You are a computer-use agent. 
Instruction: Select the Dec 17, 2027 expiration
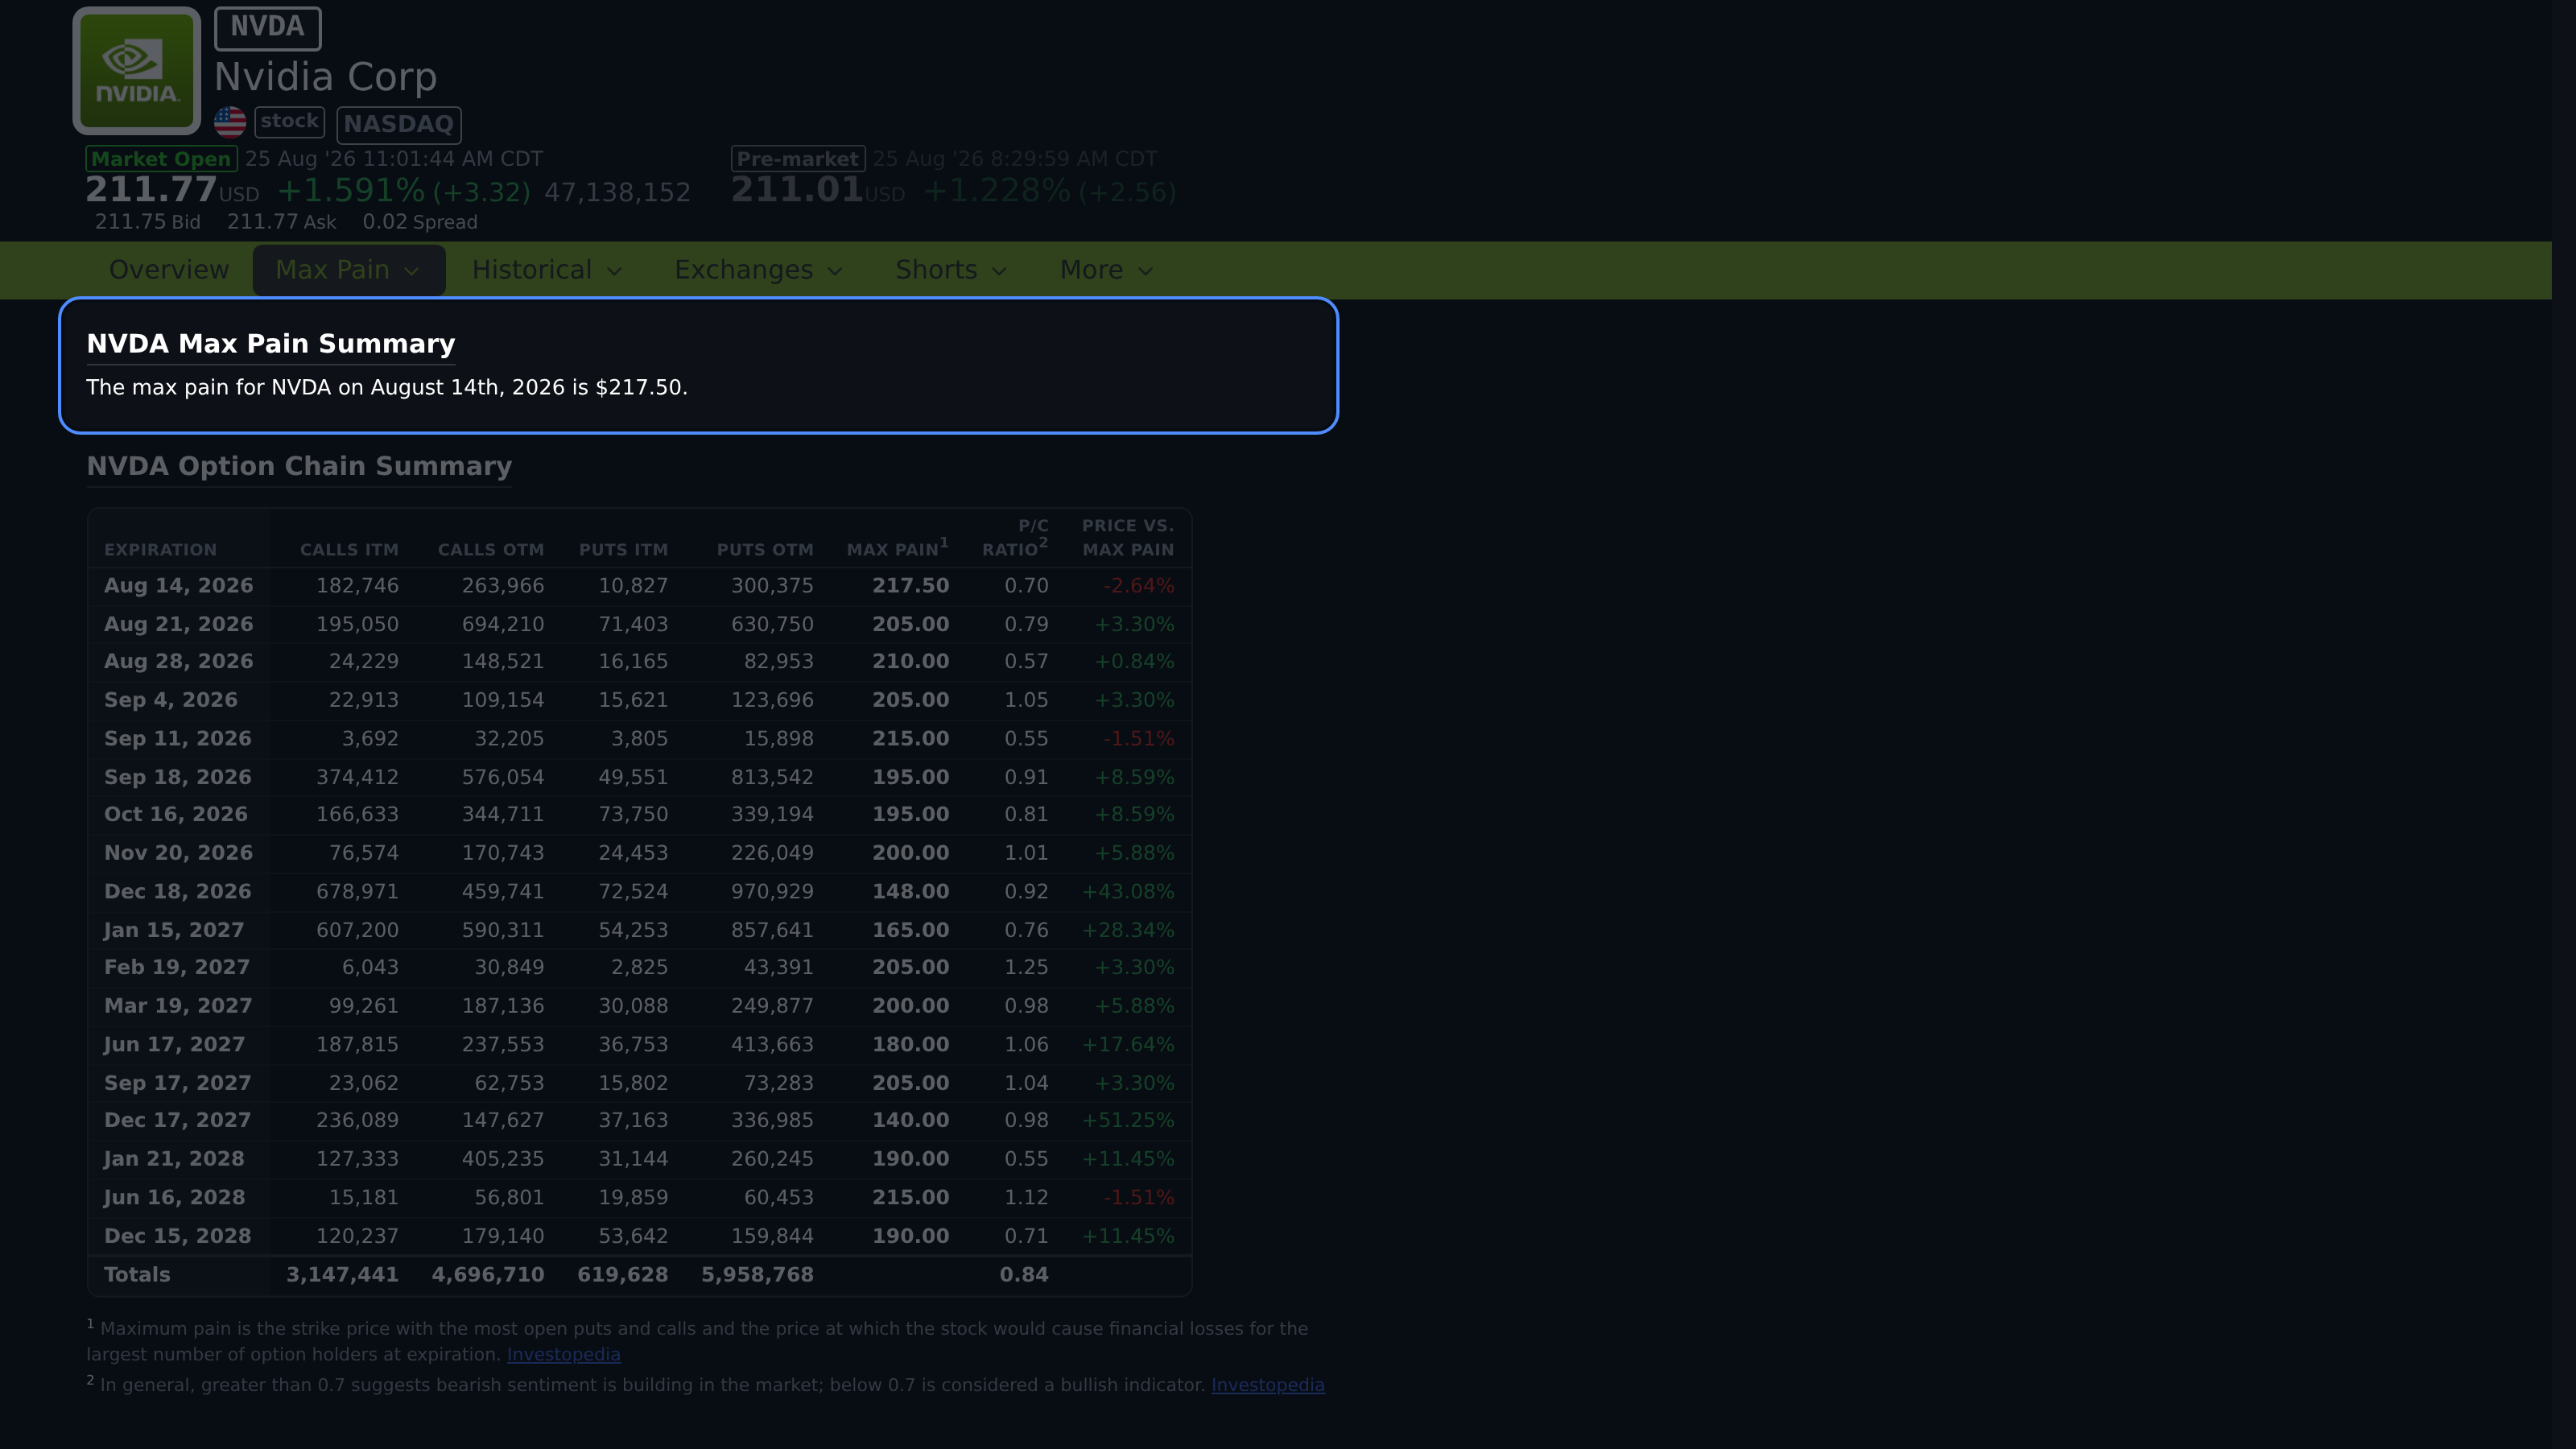click(x=178, y=1121)
